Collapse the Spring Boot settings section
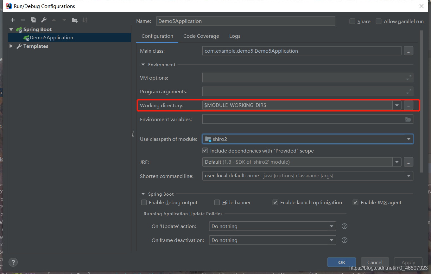Viewport: 431px width, 274px height. click(143, 194)
